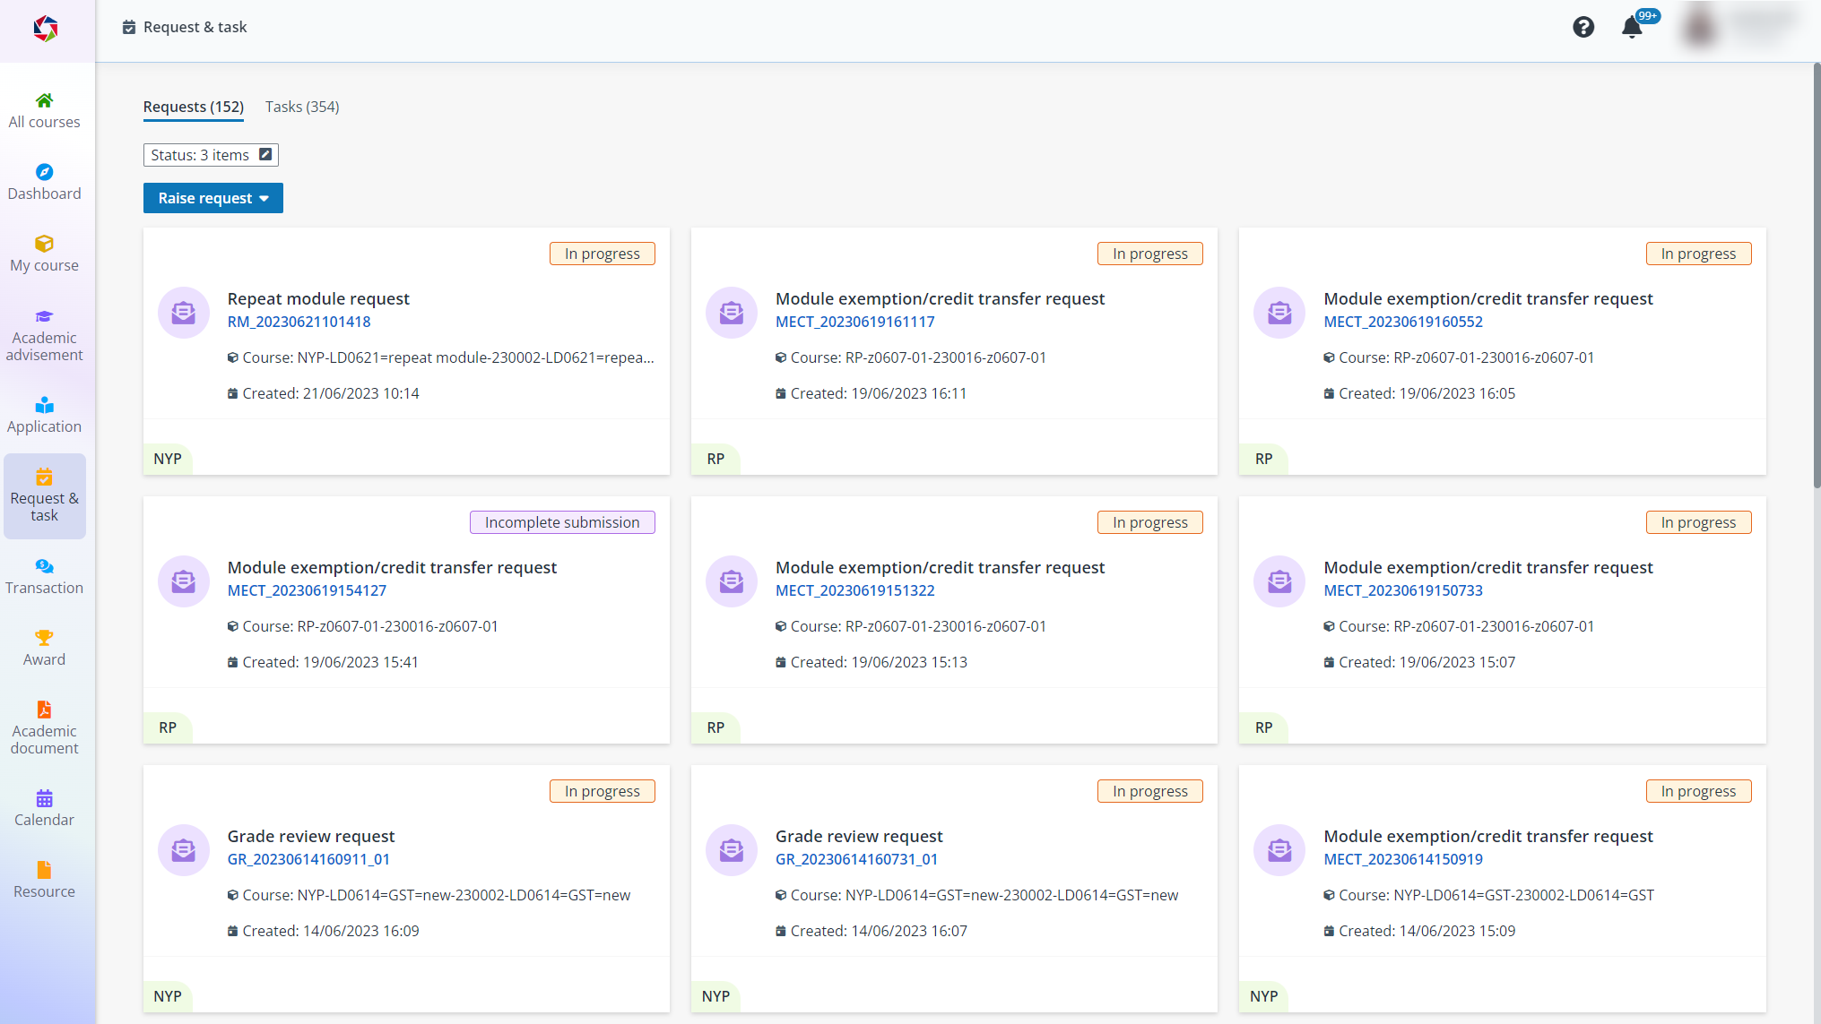Open Academic advisement section
1821x1024 pixels.
click(x=44, y=335)
